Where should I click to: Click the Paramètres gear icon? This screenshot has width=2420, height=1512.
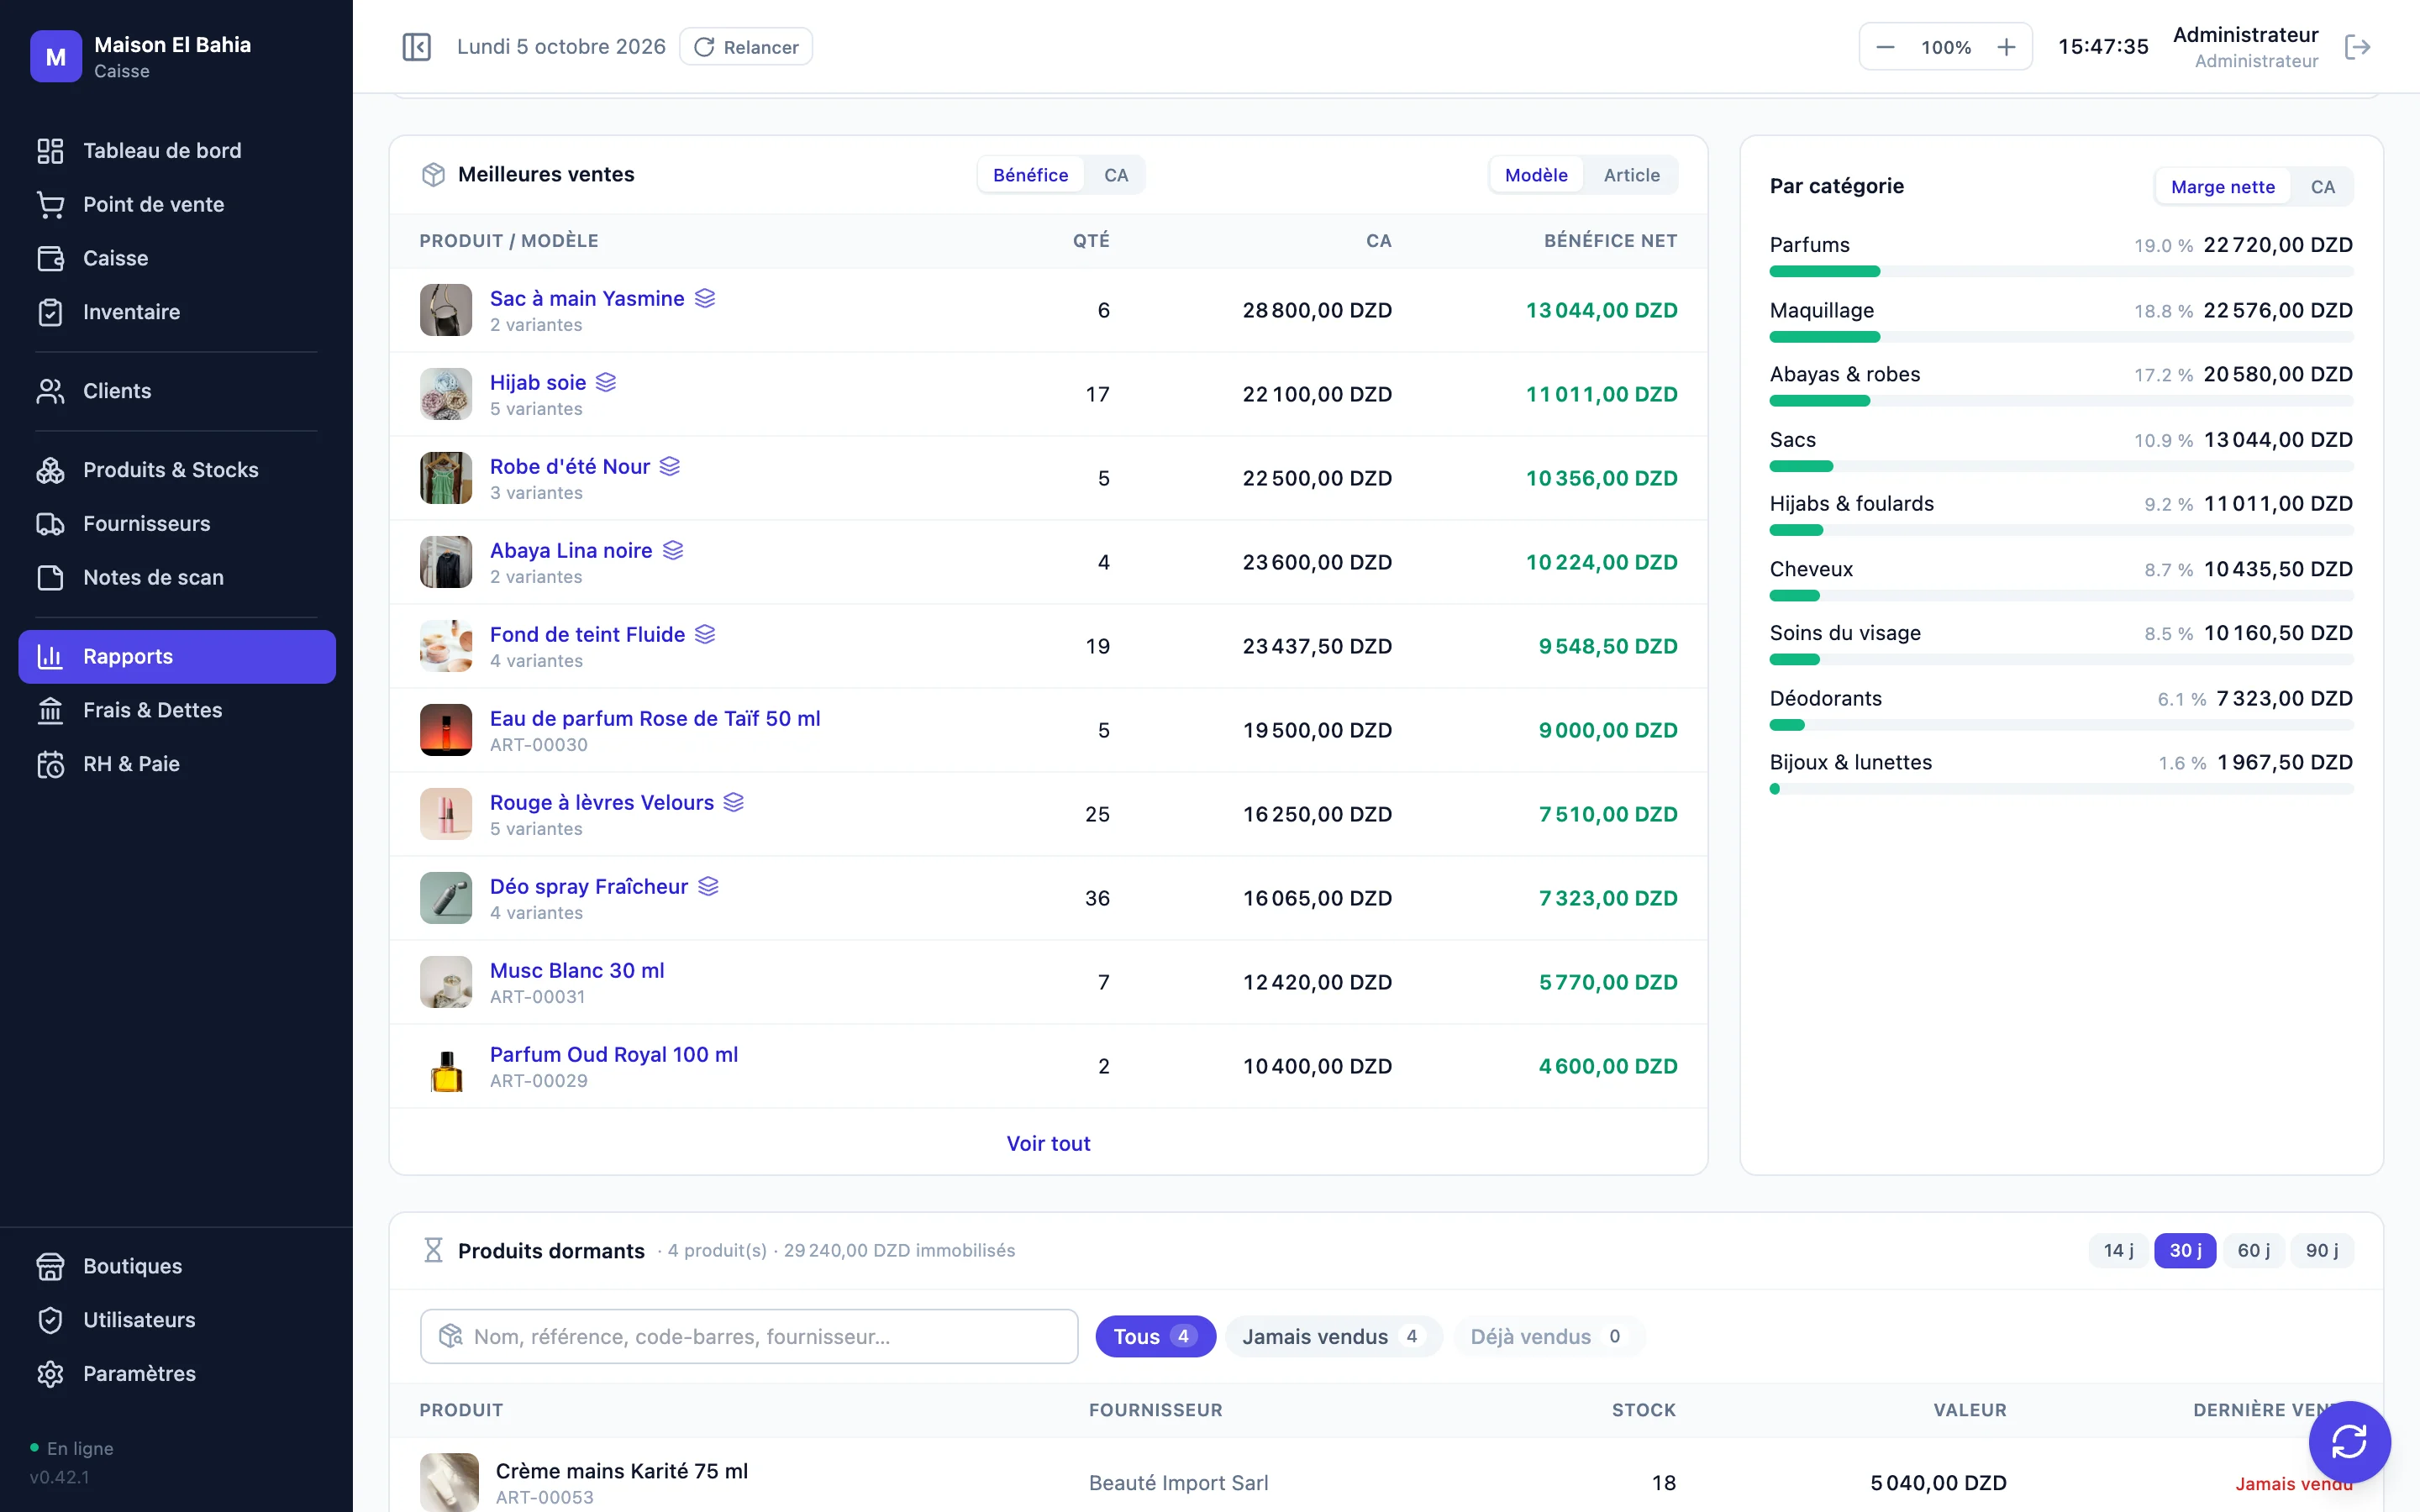(x=50, y=1374)
